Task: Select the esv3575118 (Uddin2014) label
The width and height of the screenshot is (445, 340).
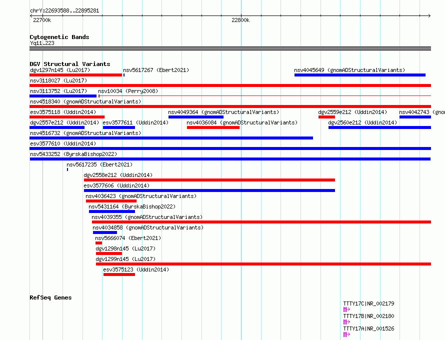Action: click(x=63, y=112)
